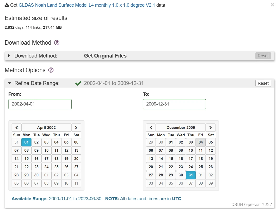Click the help icon beside Download Method

point(57,43)
